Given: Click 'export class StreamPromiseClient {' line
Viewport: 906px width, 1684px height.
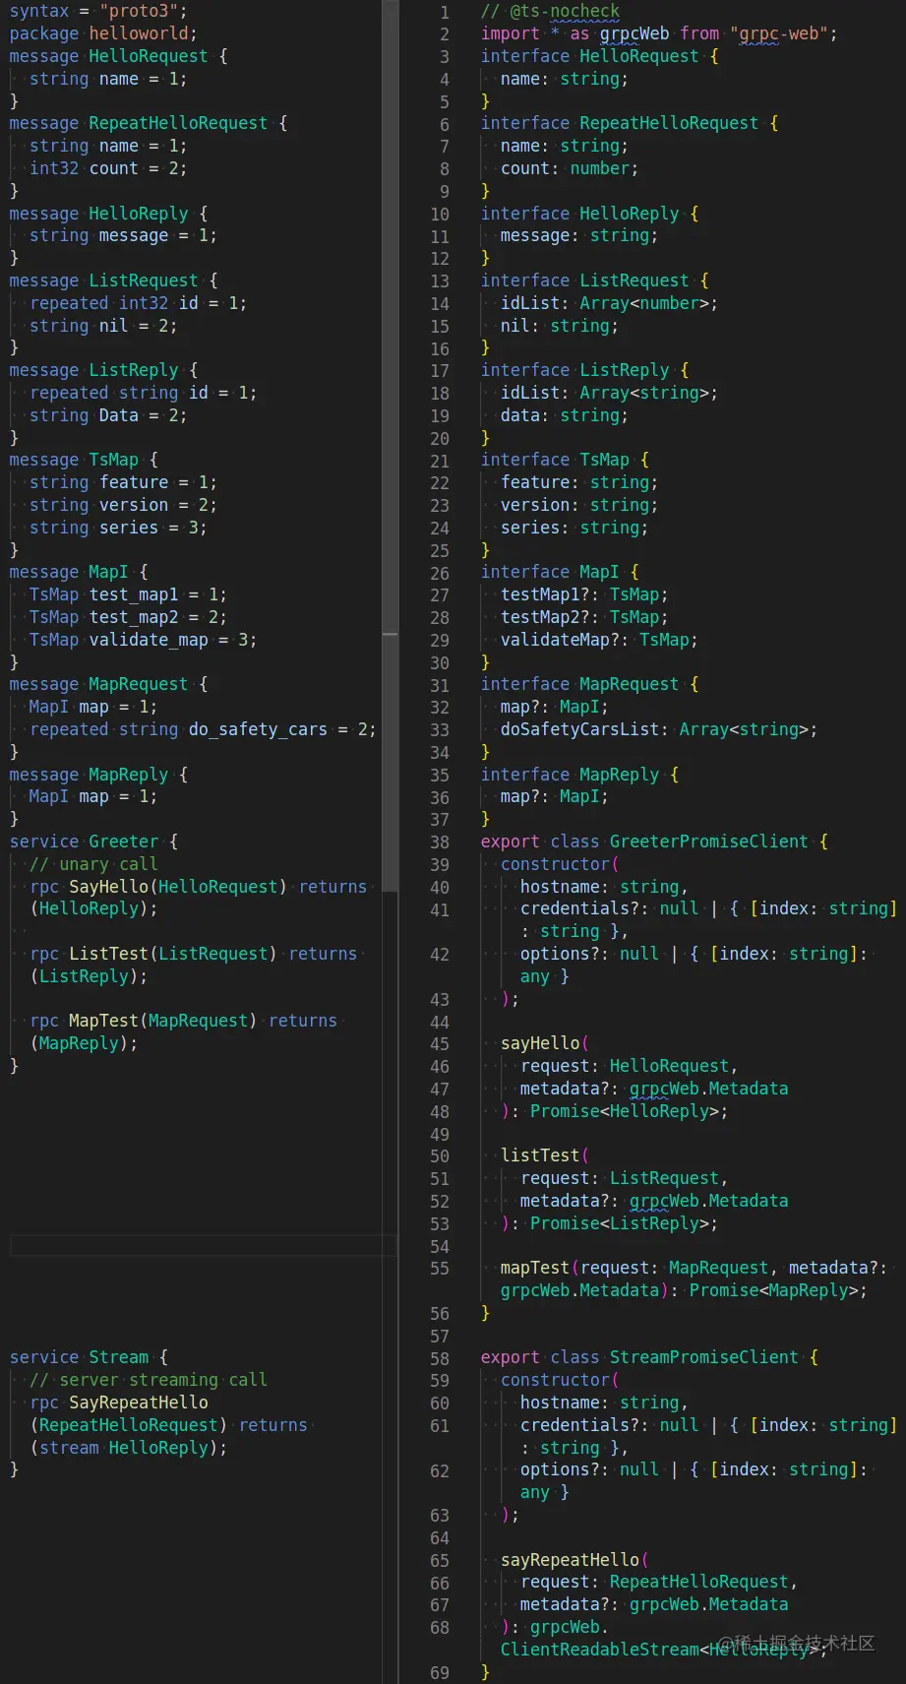Looking at the screenshot, I should click(649, 1357).
